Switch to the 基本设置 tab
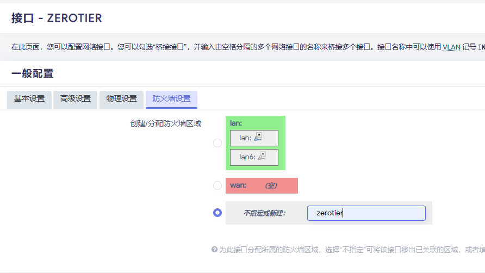 [29, 99]
